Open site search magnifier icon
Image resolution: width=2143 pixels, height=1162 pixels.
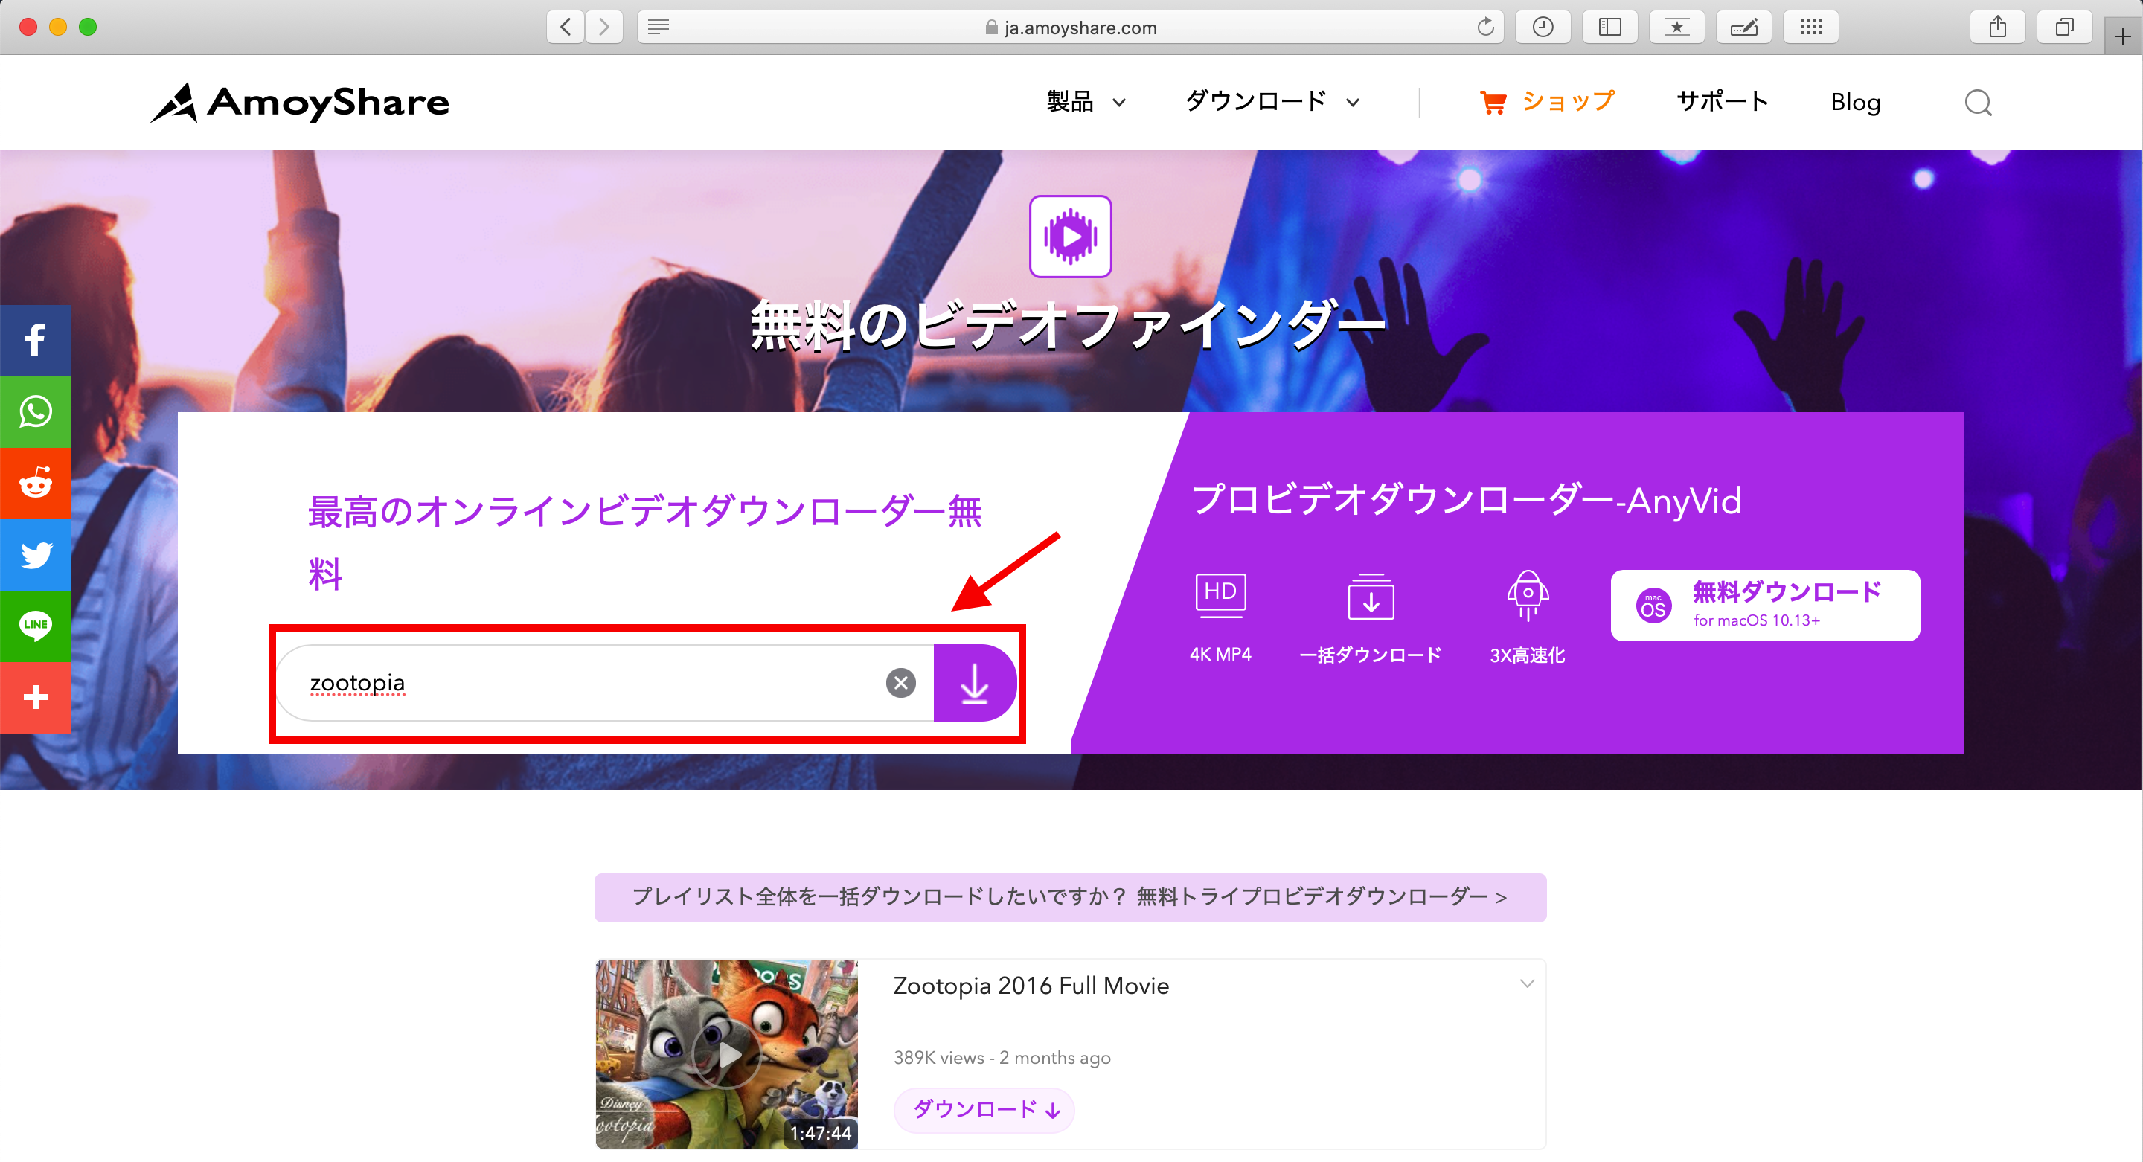pyautogui.click(x=1978, y=103)
